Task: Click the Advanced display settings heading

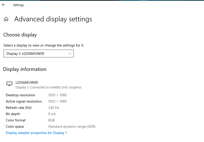Action: [x=53, y=19]
